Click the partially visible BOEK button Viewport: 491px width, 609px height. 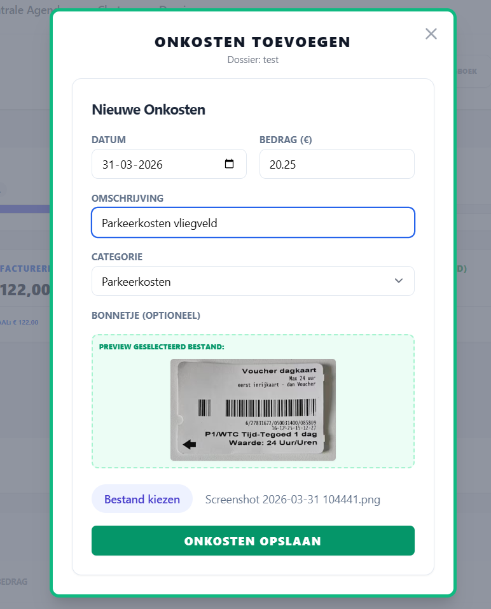tap(469, 71)
